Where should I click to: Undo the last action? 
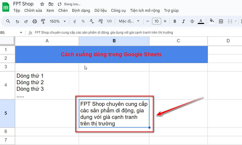click(17, 21)
